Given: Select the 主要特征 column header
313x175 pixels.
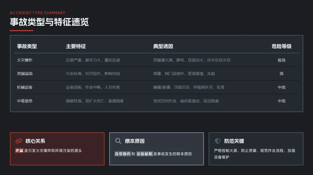Looking at the screenshot, I should pyautogui.click(x=76, y=46).
